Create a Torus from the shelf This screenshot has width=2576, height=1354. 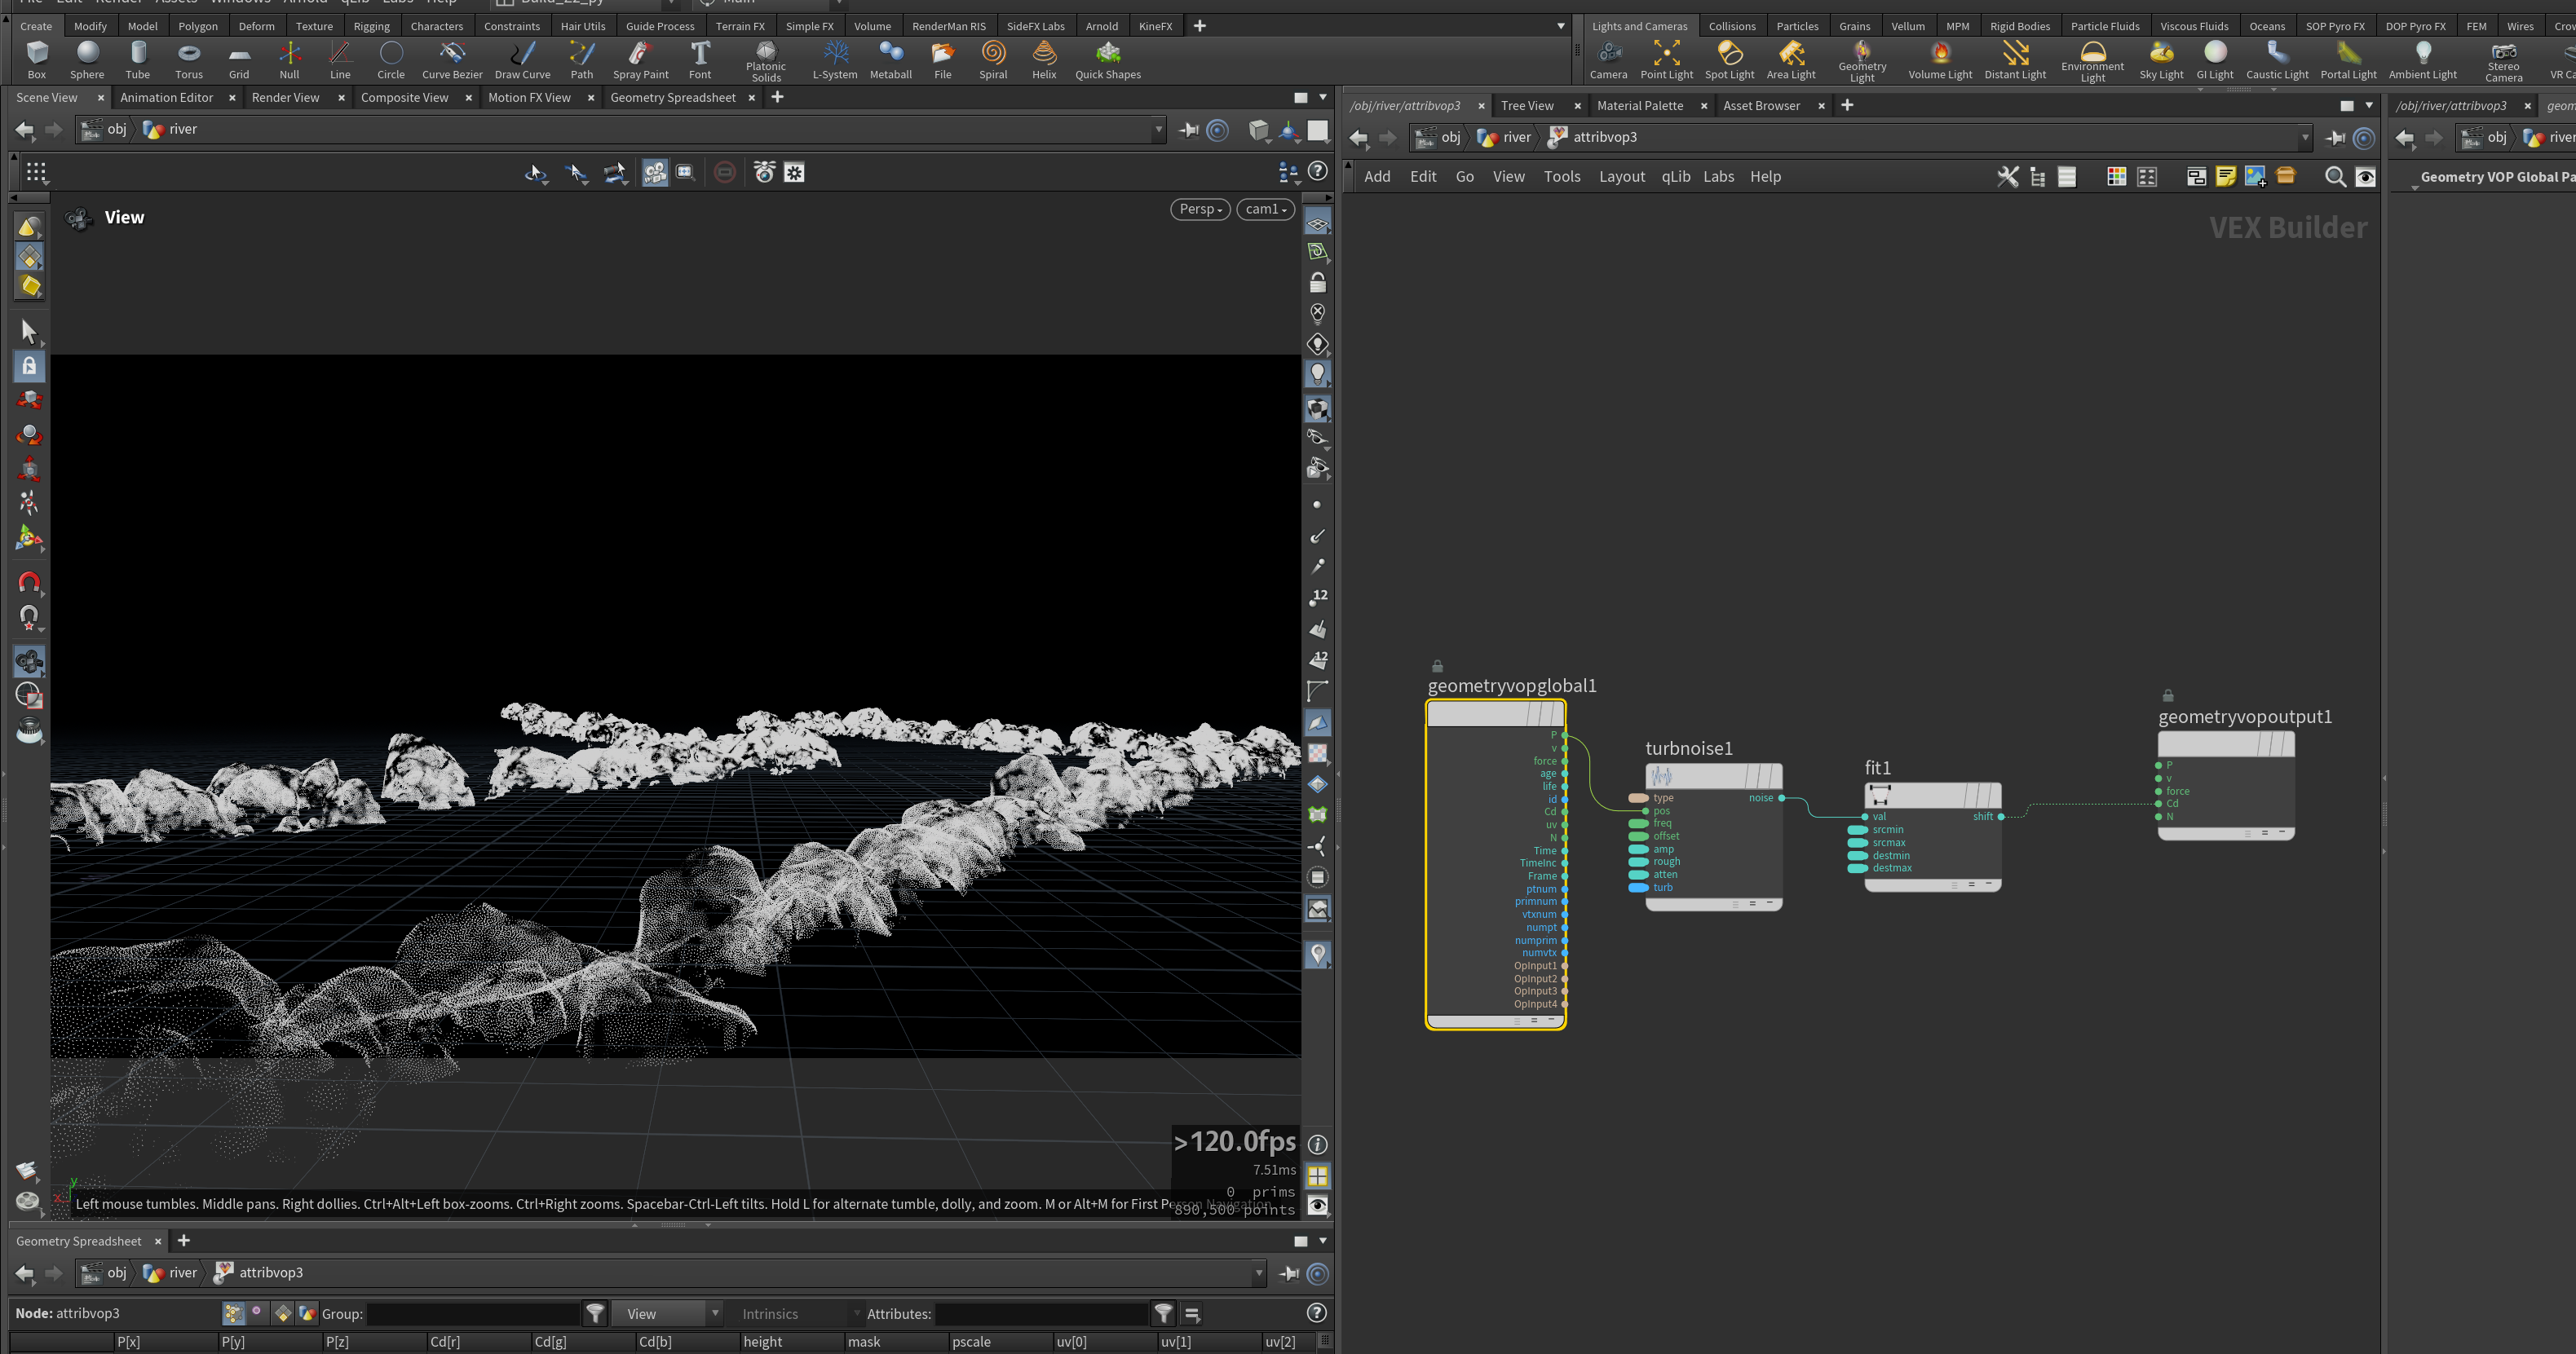tap(188, 60)
